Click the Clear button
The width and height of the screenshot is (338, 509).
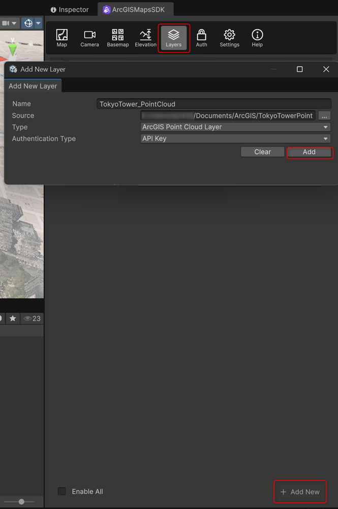263,152
